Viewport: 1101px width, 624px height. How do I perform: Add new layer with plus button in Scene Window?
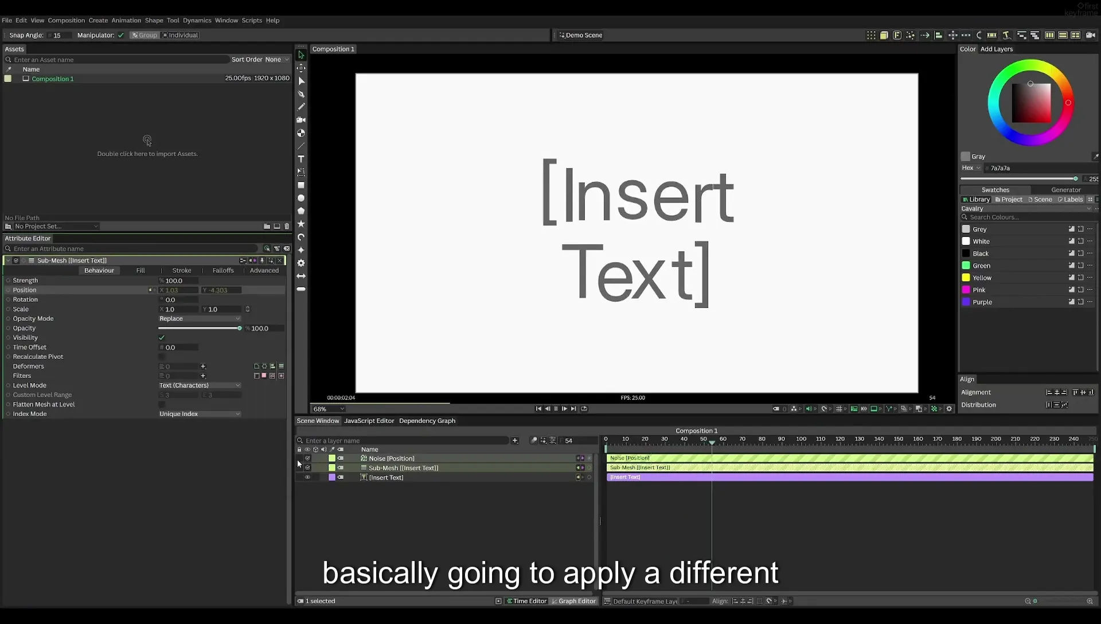515,440
